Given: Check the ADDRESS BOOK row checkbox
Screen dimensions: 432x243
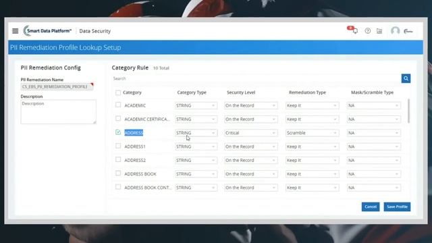Looking at the screenshot, I should (x=118, y=173).
